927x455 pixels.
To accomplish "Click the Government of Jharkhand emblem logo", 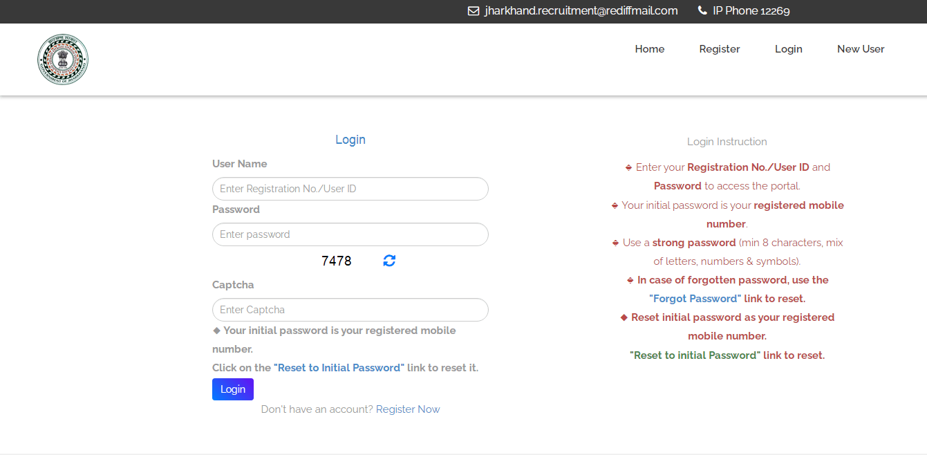I will (63, 59).
